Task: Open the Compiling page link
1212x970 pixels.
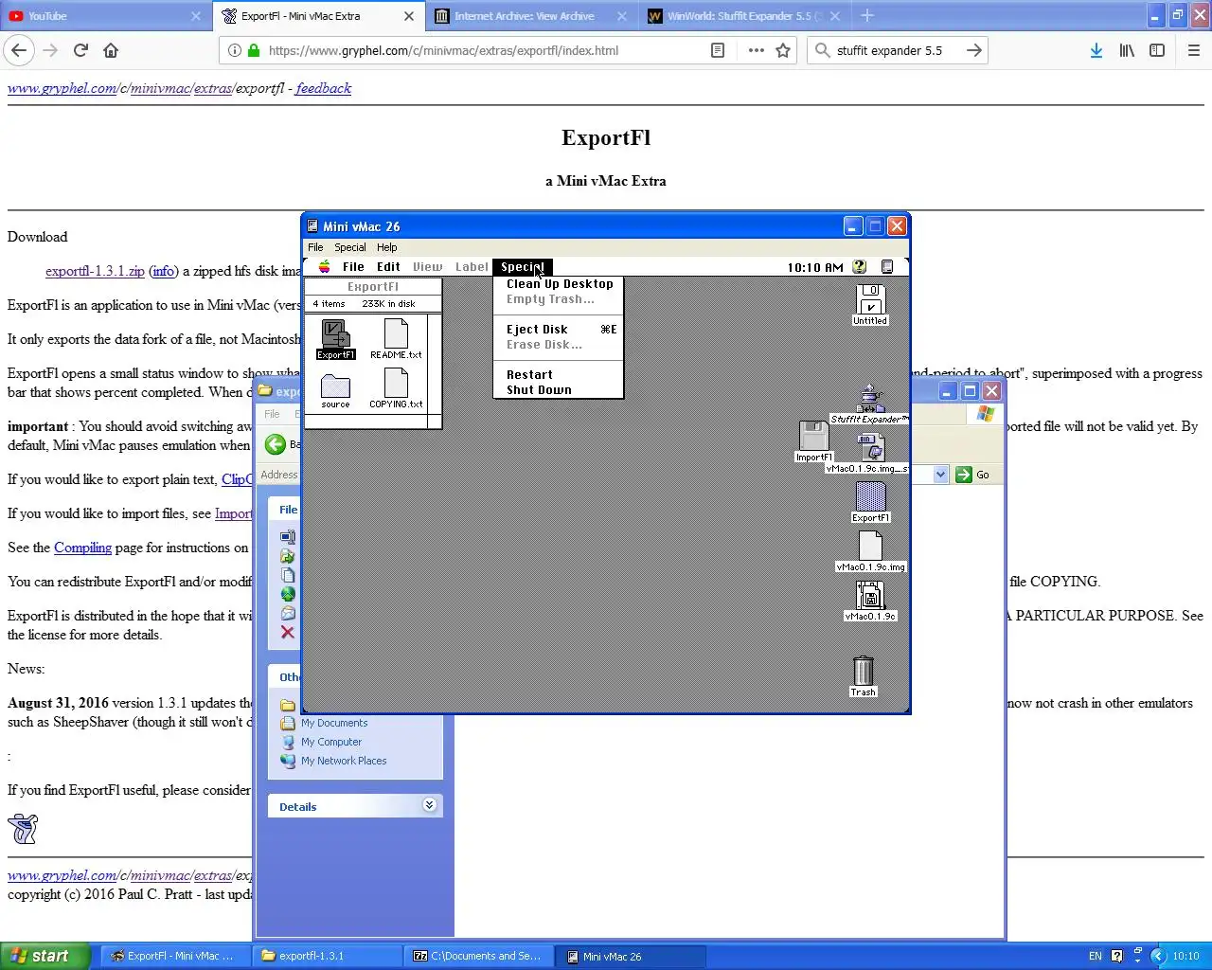Action: pos(82,548)
